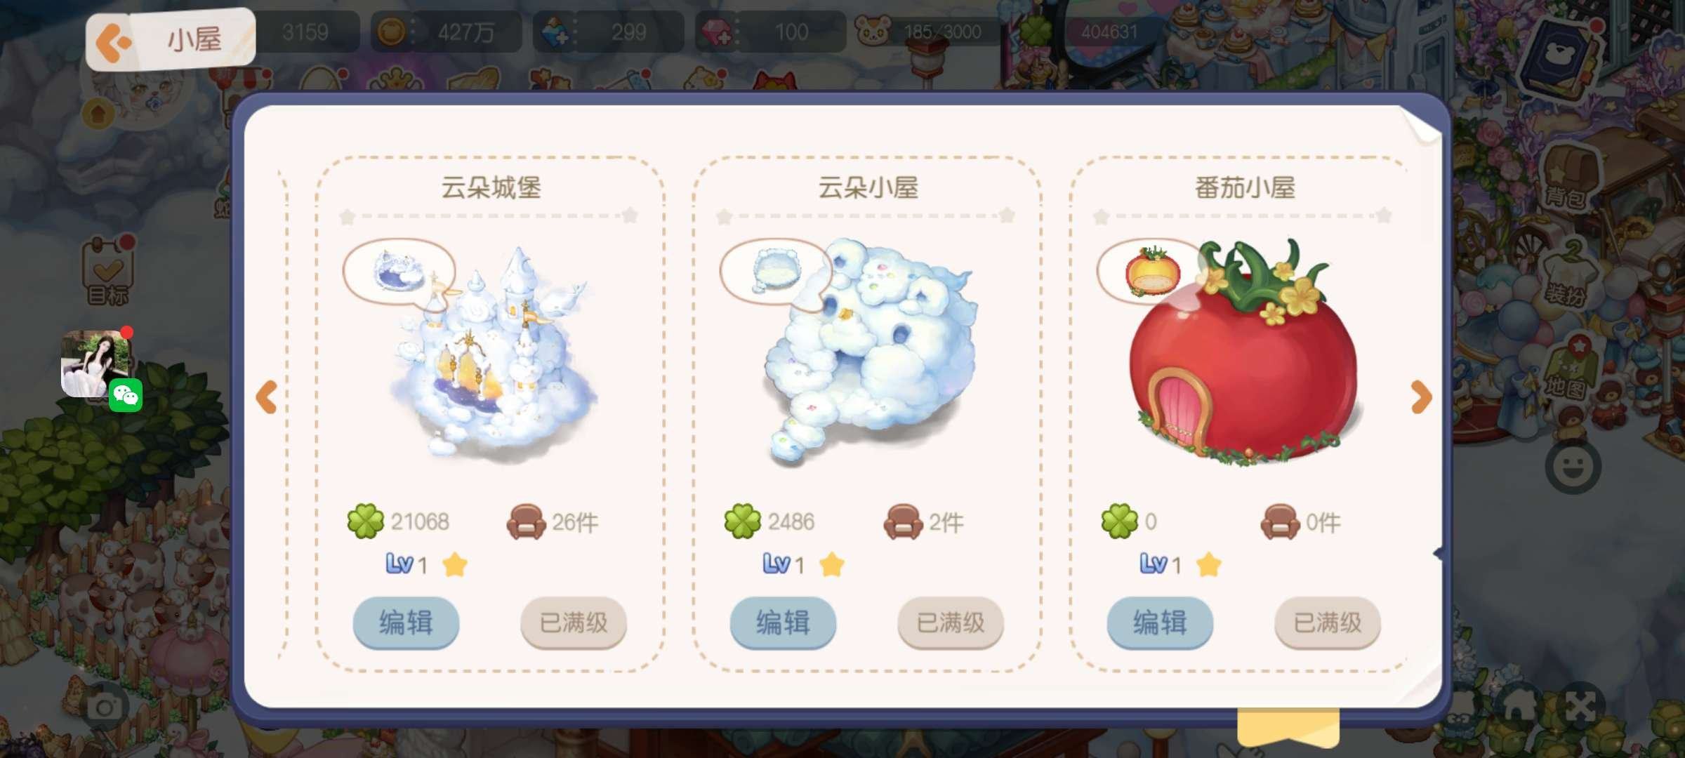
Task: Show previous houses with the left arrow
Action: (267, 397)
